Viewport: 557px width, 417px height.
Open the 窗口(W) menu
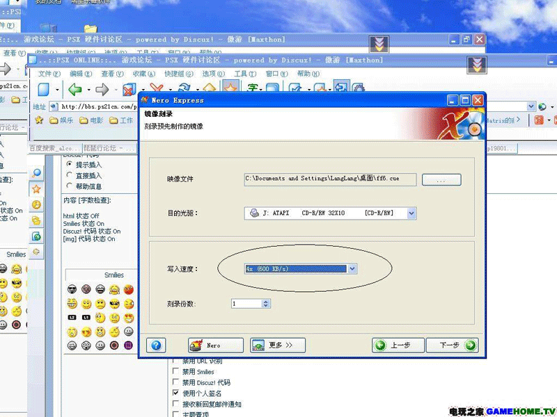(276, 74)
